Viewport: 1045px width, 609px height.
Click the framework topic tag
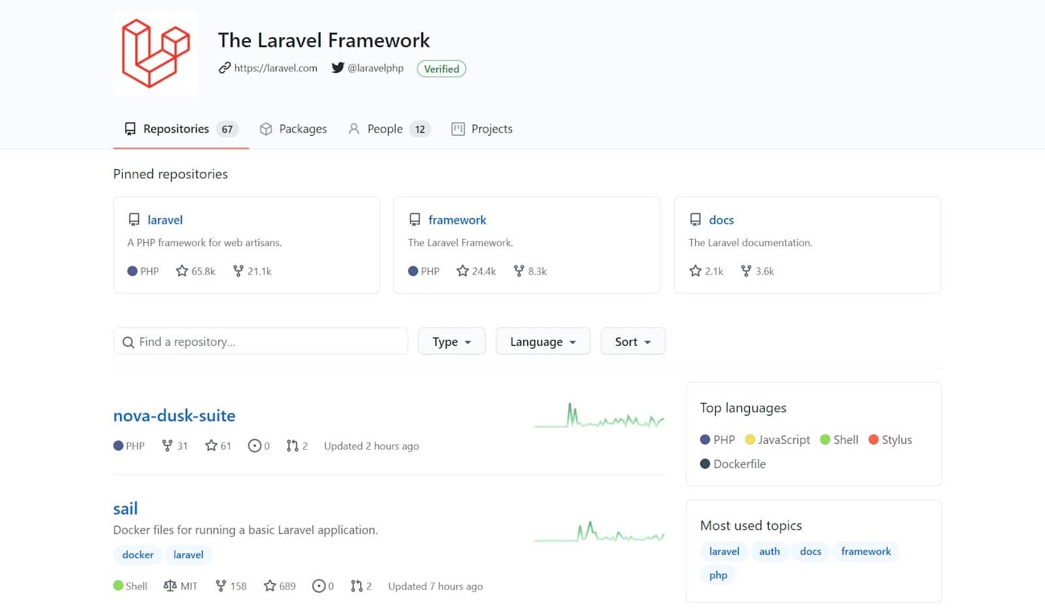point(866,551)
